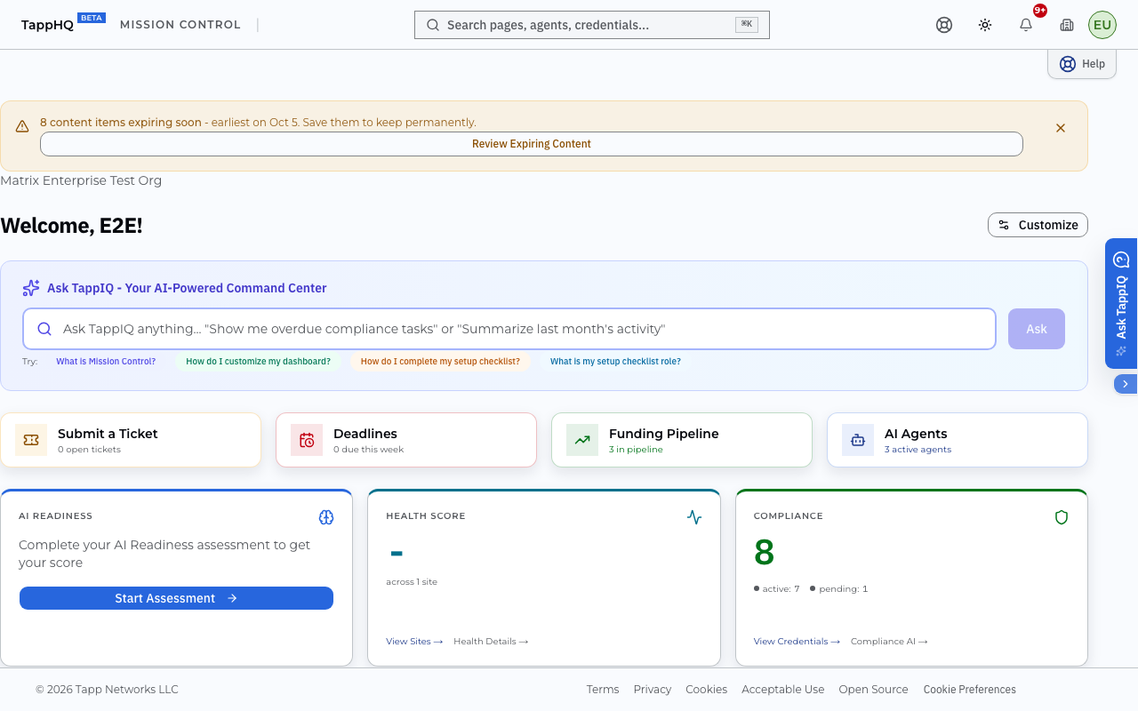
Task: Click the warning triangle icon in banner
Action: 22,127
